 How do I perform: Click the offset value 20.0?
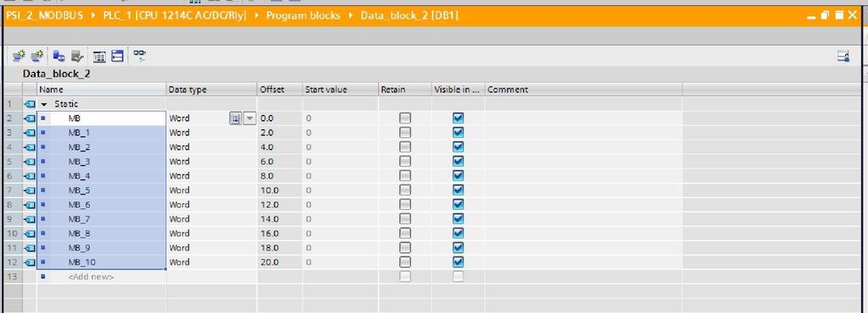[269, 262]
